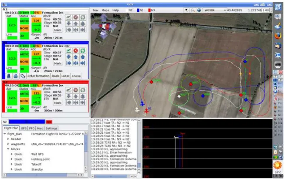Screen dimensions: 285x179
Task: Switch to the PFD tab
Action: [x=32, y=128]
